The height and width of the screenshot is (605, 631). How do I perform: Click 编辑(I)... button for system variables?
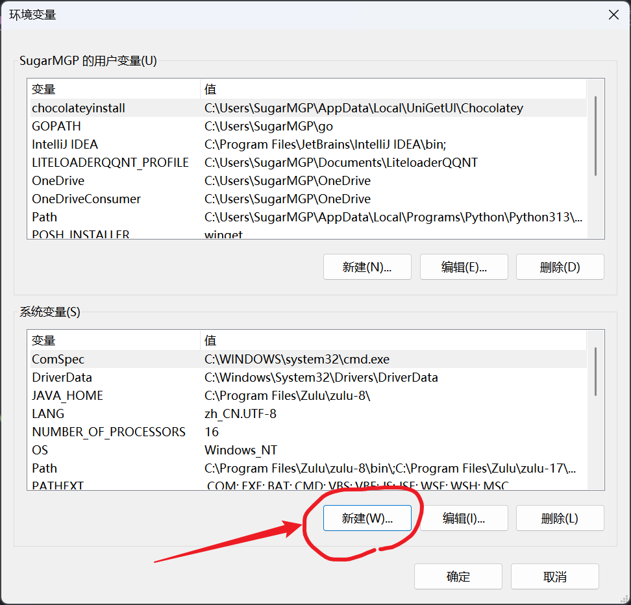464,518
